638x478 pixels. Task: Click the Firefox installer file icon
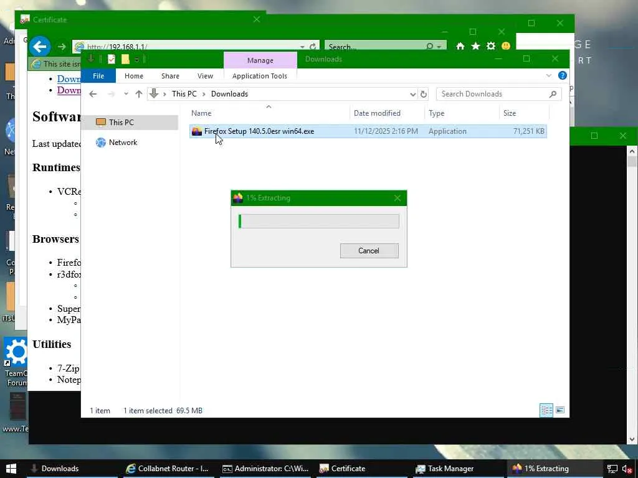point(196,131)
